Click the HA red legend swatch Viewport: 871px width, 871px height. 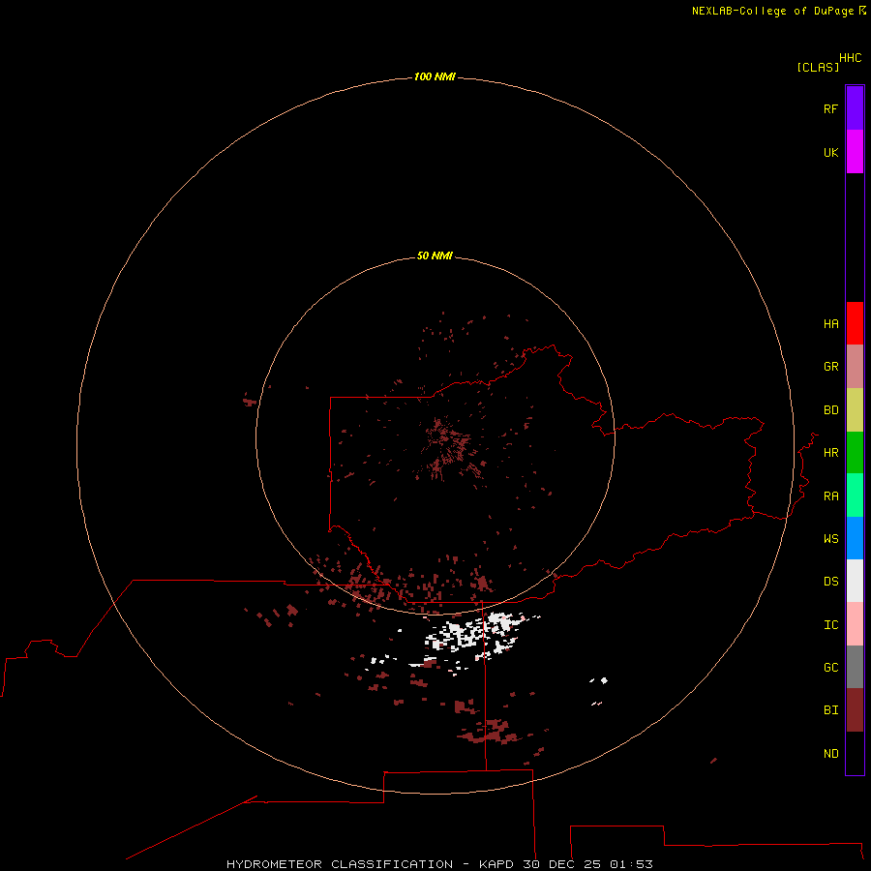pos(855,323)
